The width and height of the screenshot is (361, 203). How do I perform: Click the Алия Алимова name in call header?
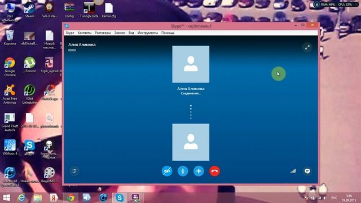pos(82,45)
